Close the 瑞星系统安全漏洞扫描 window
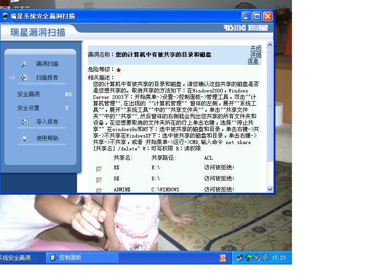 (x=268, y=17)
